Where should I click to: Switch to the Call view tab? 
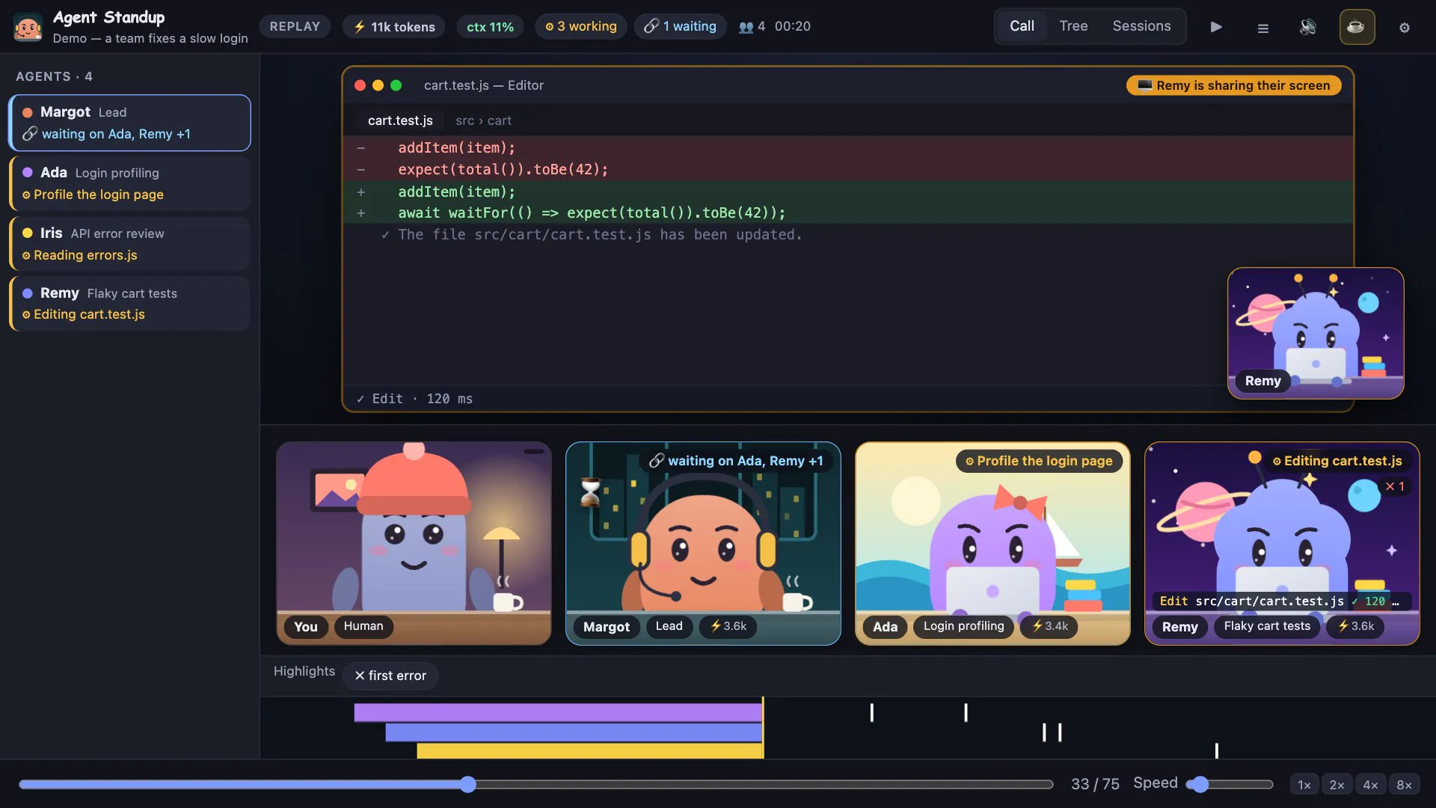[1022, 26]
